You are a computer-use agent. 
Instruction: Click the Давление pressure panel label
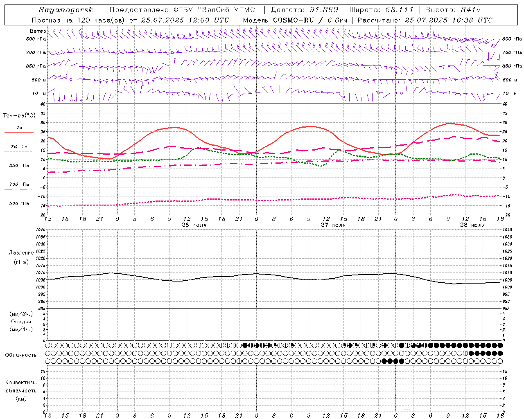click(x=21, y=253)
